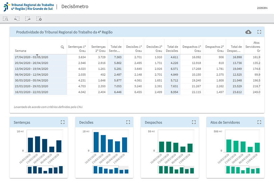Maximize the Decisões chart
Image resolution: width=274 pixels, height=182 pixels.
(128, 122)
